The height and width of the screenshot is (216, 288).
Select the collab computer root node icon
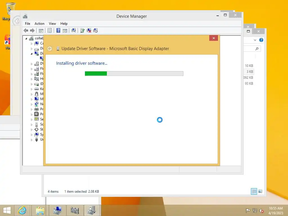[x=31, y=38]
